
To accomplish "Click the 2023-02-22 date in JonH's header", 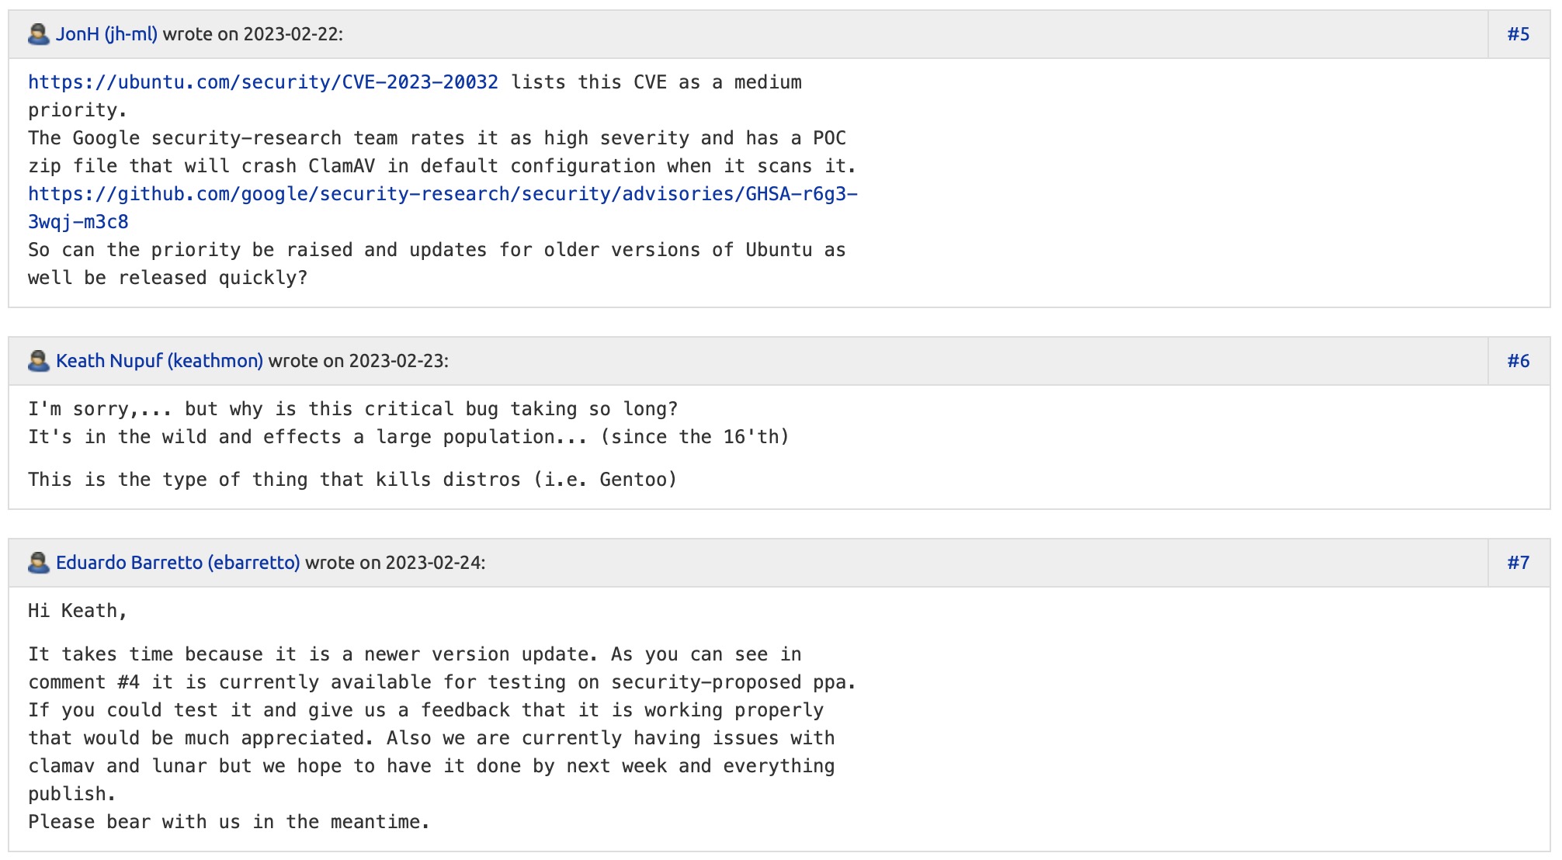I will point(293,34).
